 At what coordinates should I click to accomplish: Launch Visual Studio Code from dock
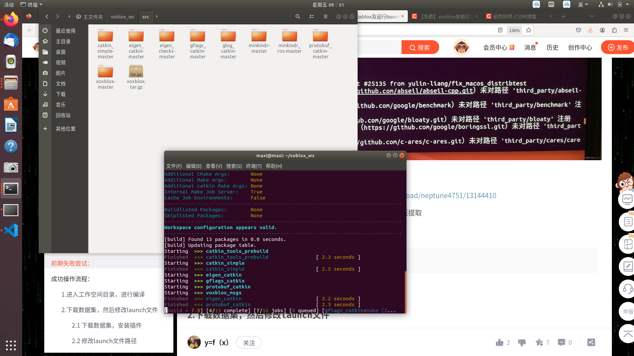click(x=11, y=230)
